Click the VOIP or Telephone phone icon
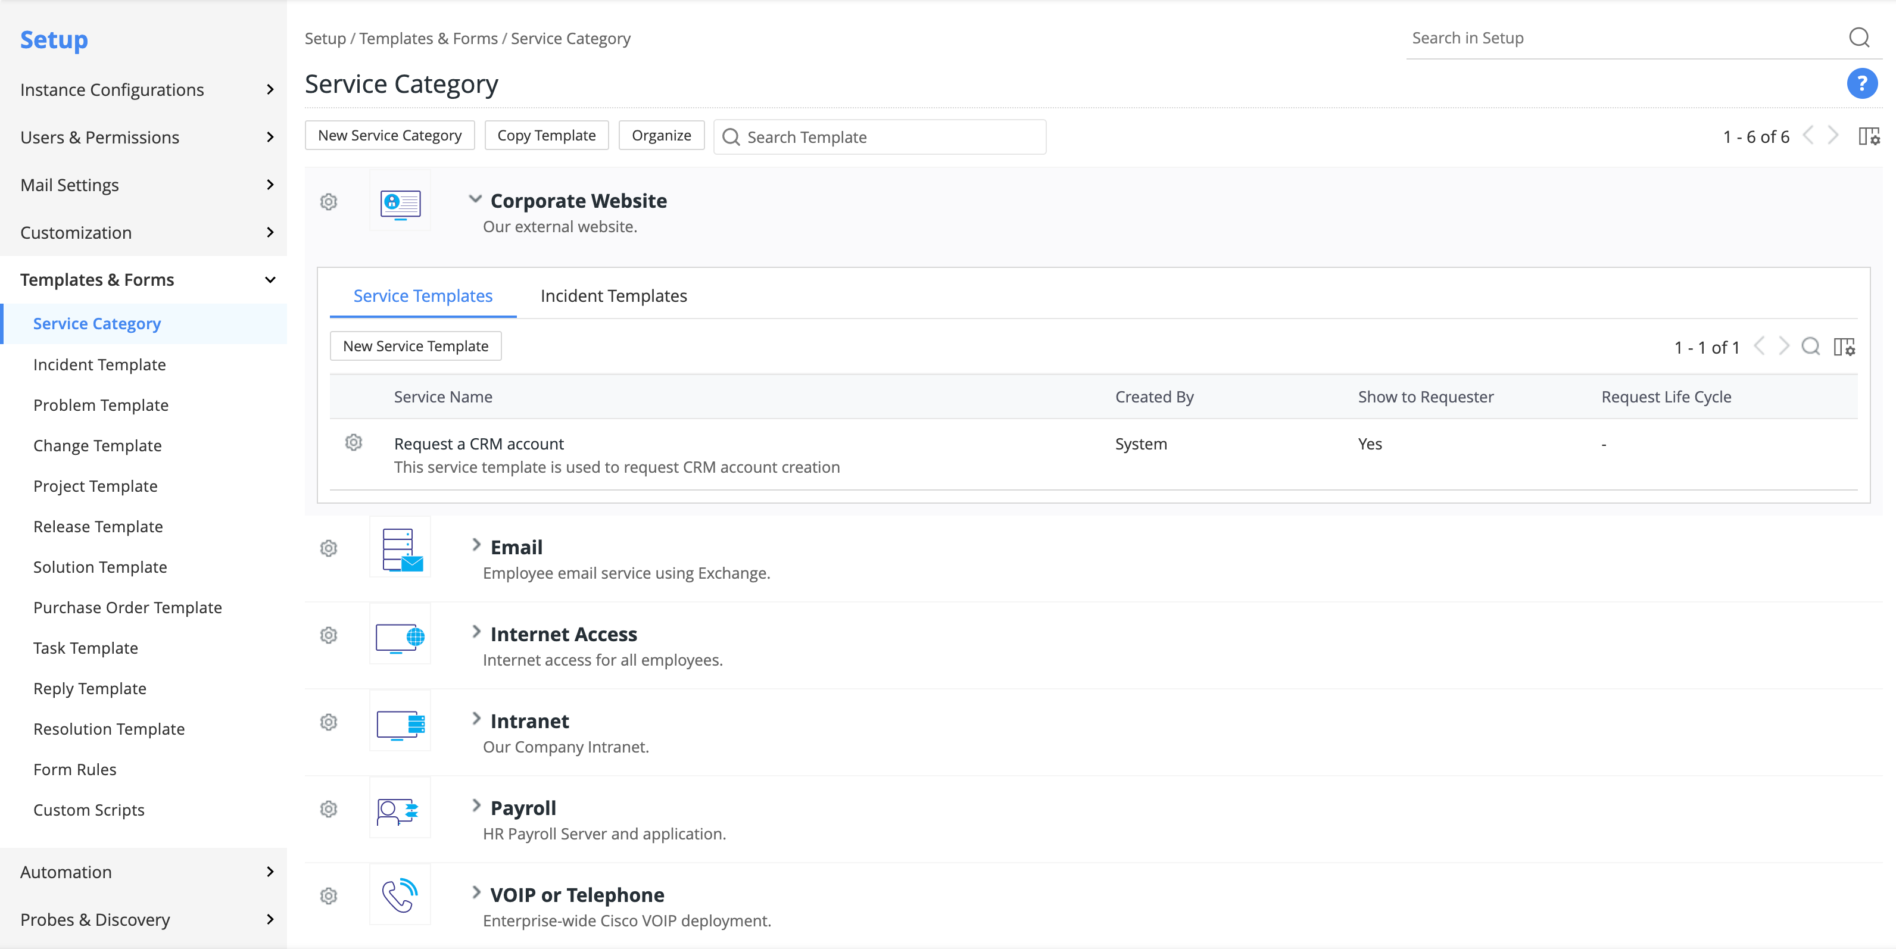The height and width of the screenshot is (949, 1896). [x=400, y=895]
